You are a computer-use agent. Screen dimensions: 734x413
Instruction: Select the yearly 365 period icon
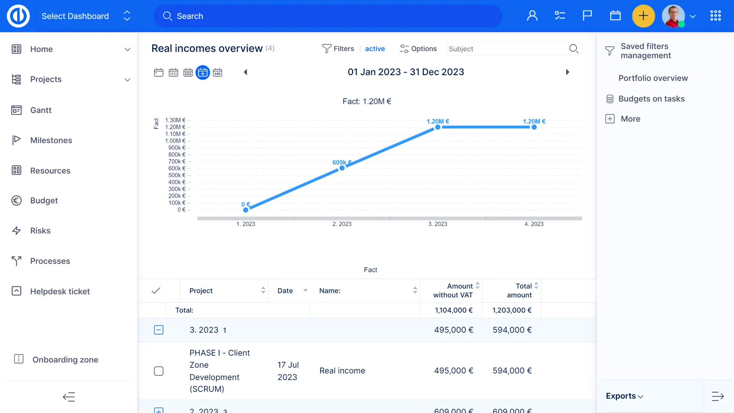[x=218, y=72]
